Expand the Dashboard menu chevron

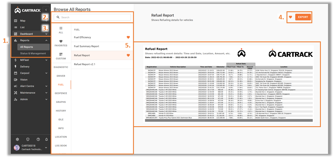point(46,34)
